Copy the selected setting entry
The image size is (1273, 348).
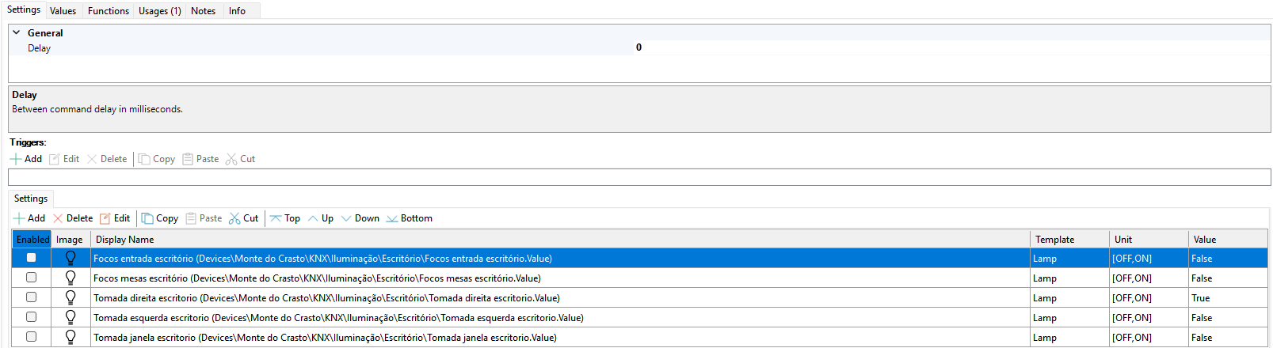click(159, 218)
